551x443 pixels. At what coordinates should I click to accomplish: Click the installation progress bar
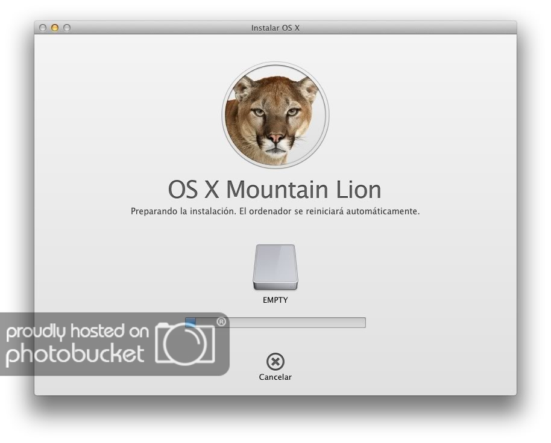275,322
